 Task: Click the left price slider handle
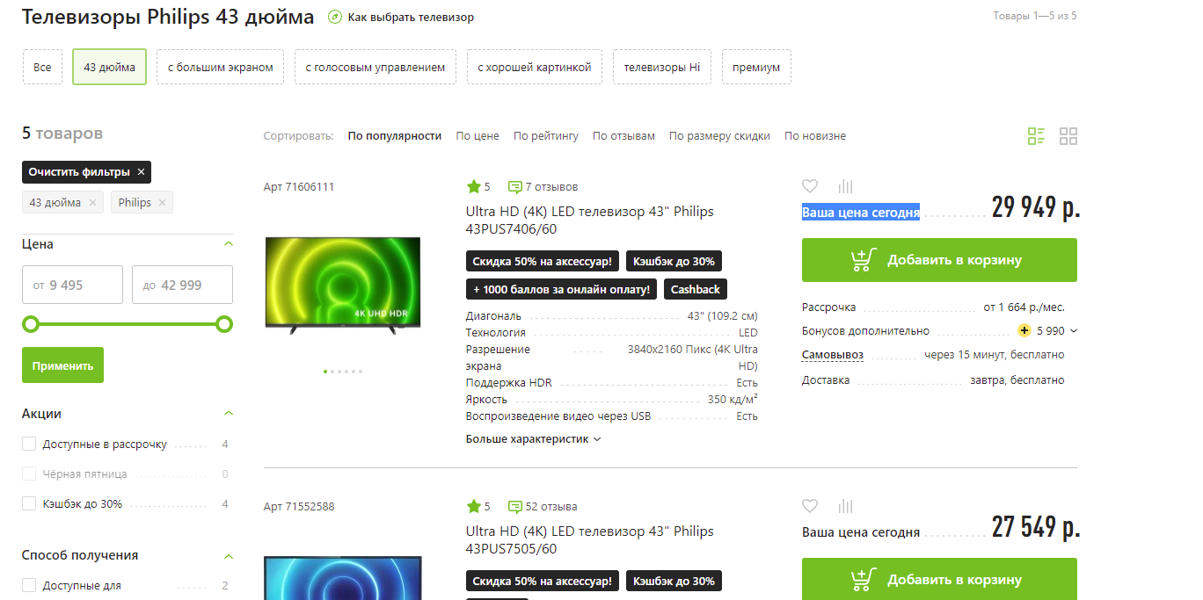(x=31, y=324)
